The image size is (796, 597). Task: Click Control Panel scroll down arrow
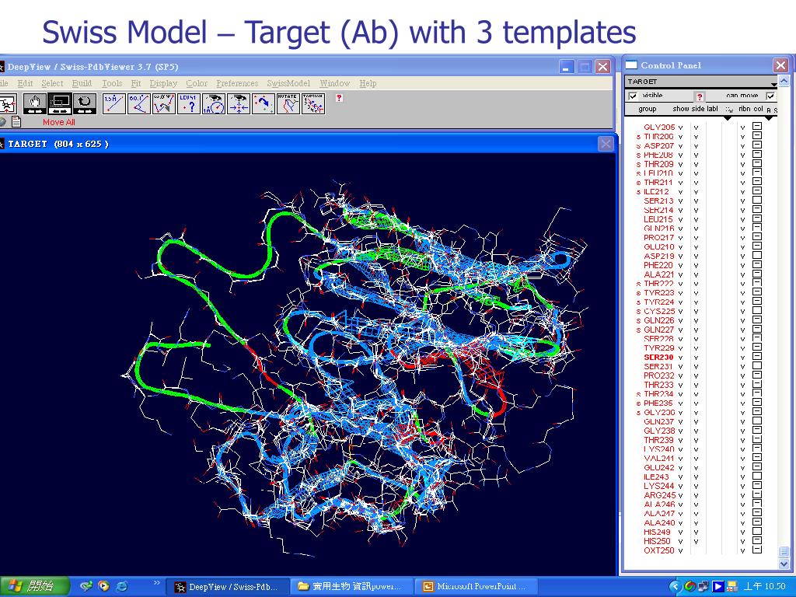[x=784, y=564]
